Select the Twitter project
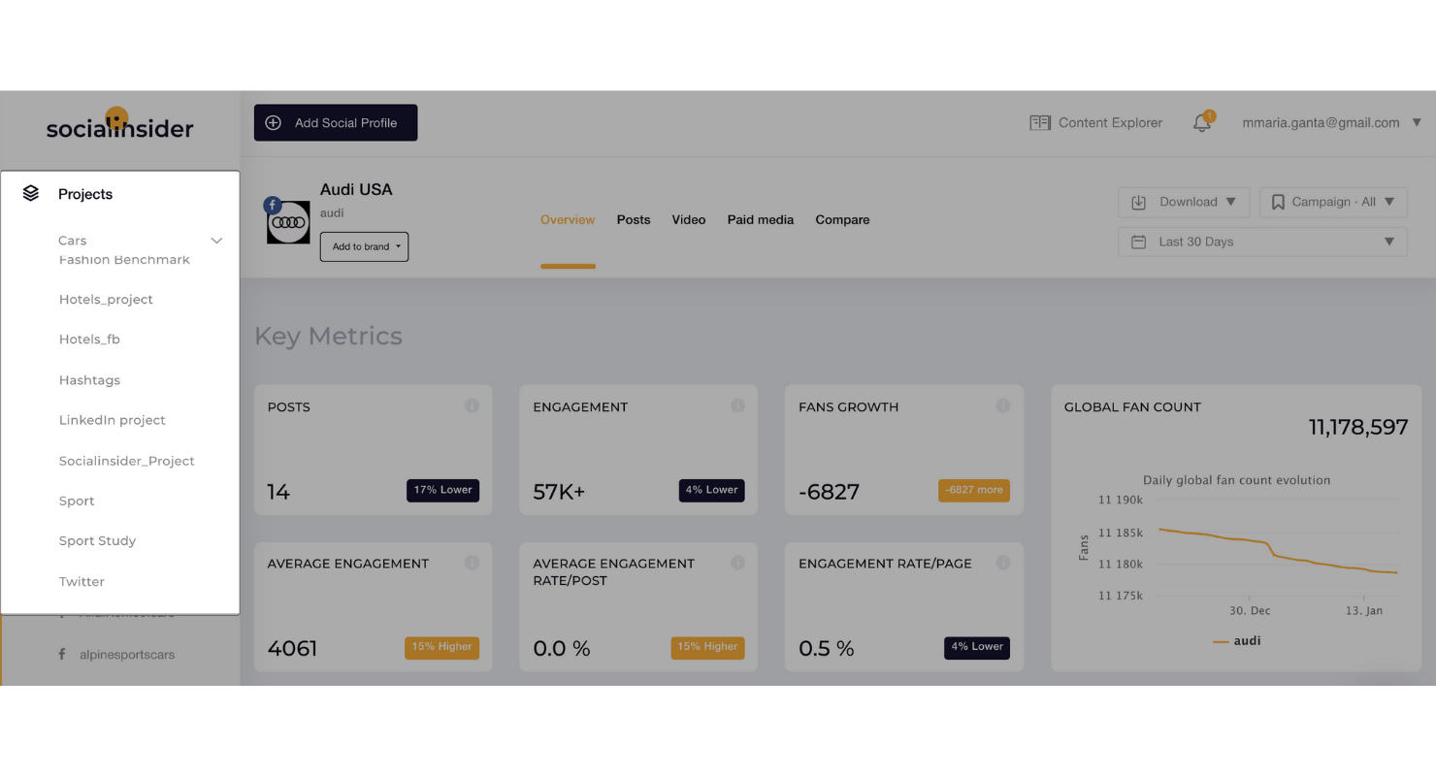Screen dimensions: 1436x776 (82, 582)
